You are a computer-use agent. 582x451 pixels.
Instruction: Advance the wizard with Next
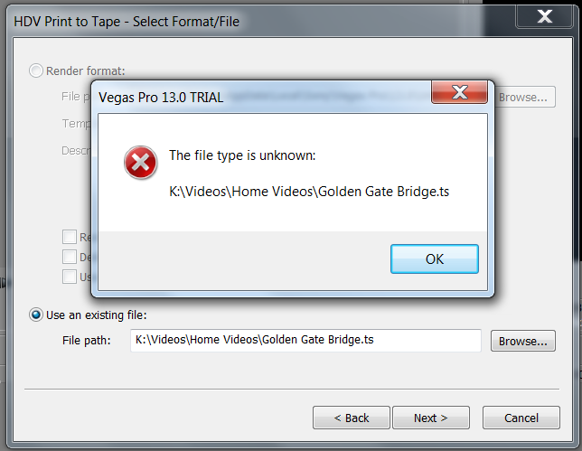coord(431,418)
